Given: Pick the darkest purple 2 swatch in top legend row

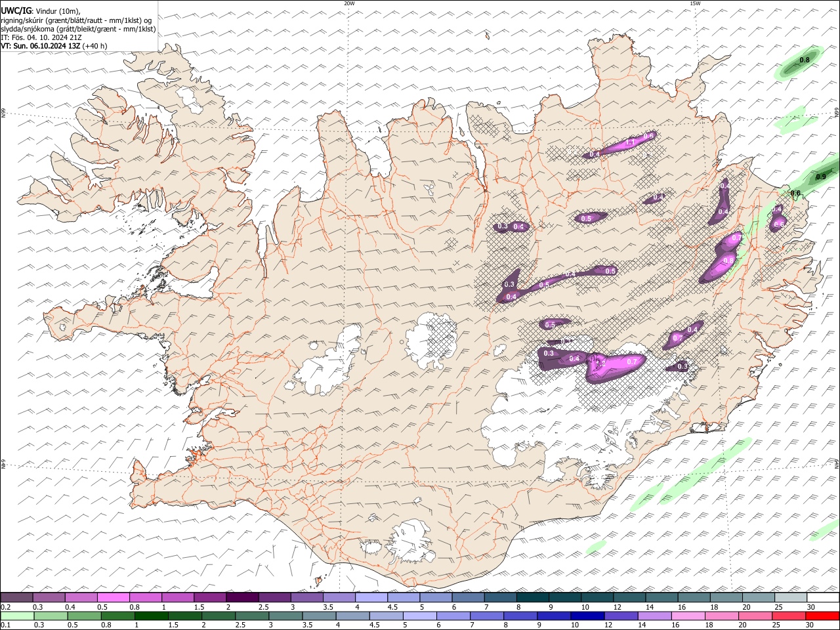Looking at the screenshot, I should 242,597.
